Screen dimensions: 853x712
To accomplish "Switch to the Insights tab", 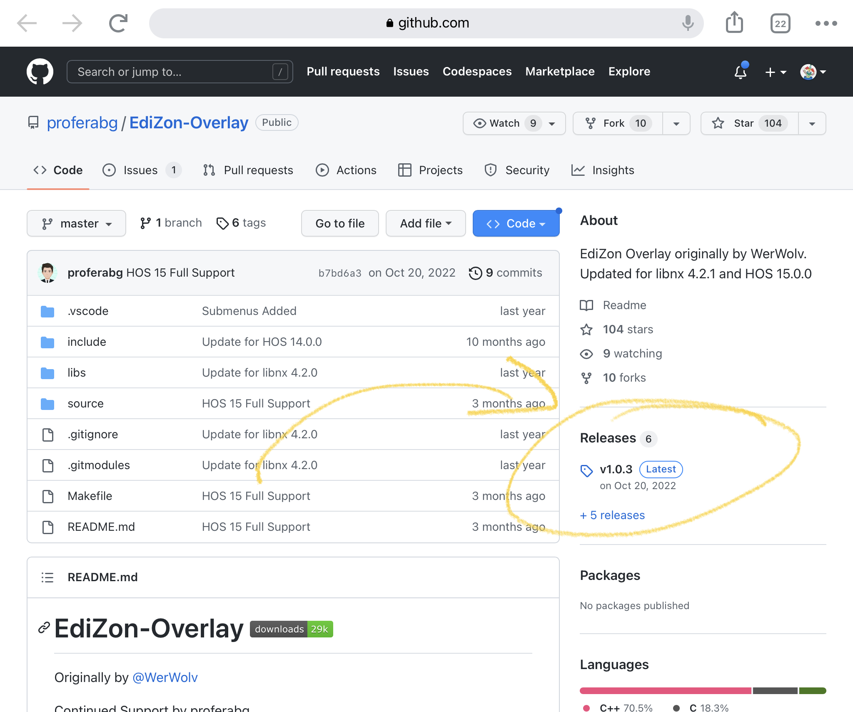I will tap(603, 170).
